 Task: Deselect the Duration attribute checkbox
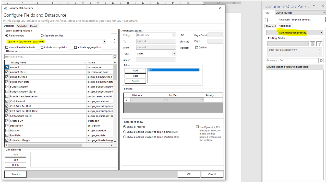point(7,131)
